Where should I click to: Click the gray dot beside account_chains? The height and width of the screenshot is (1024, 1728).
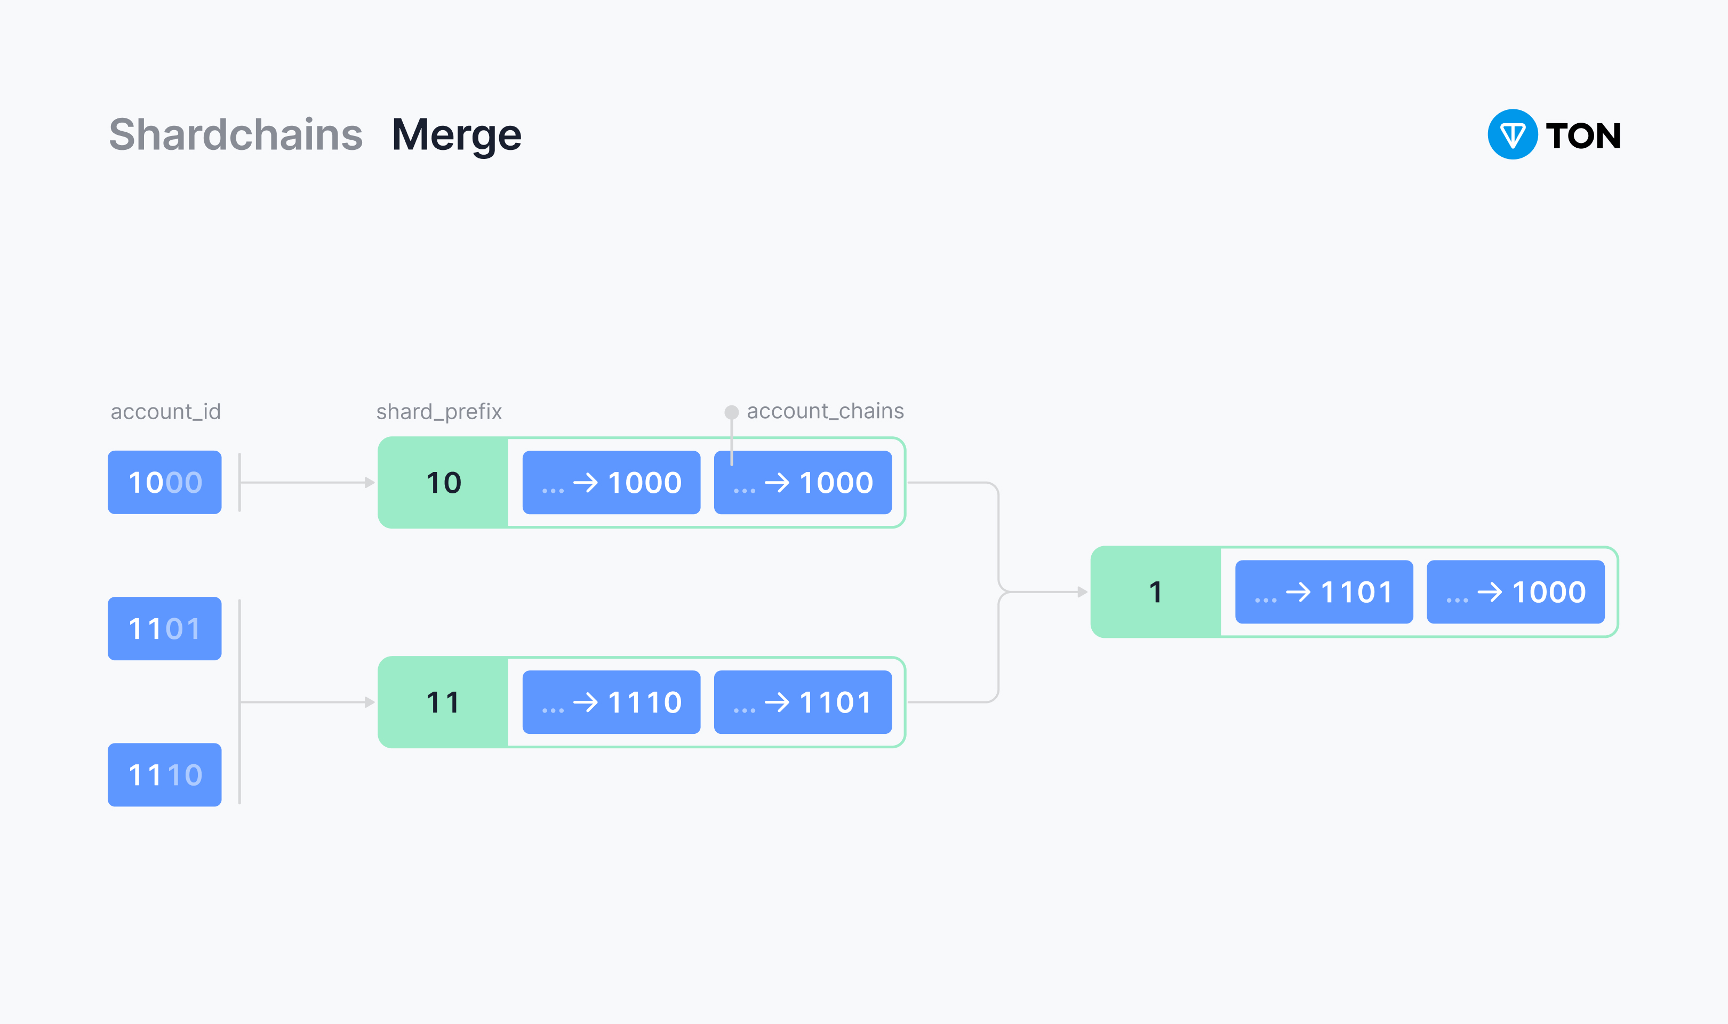731,412
